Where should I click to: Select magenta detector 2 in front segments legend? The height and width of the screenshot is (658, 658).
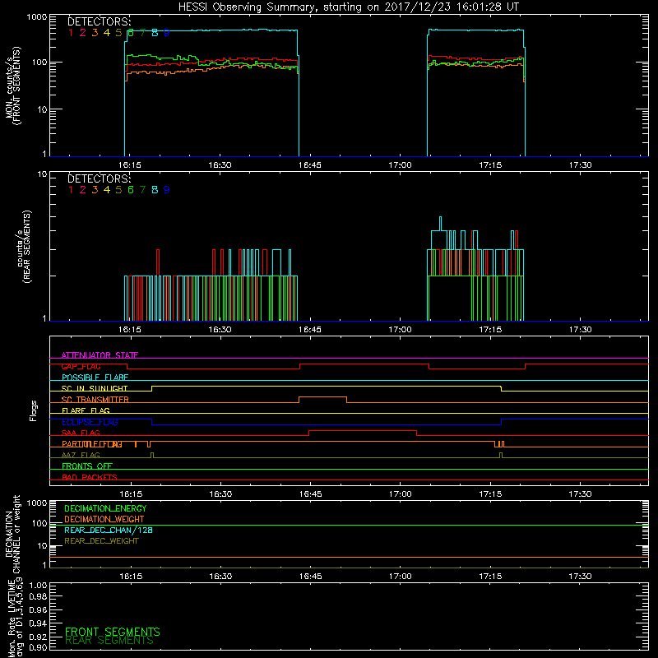click(x=83, y=33)
